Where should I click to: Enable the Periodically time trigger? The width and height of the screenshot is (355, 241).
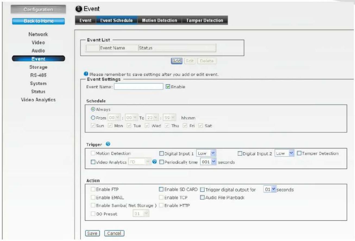point(161,162)
